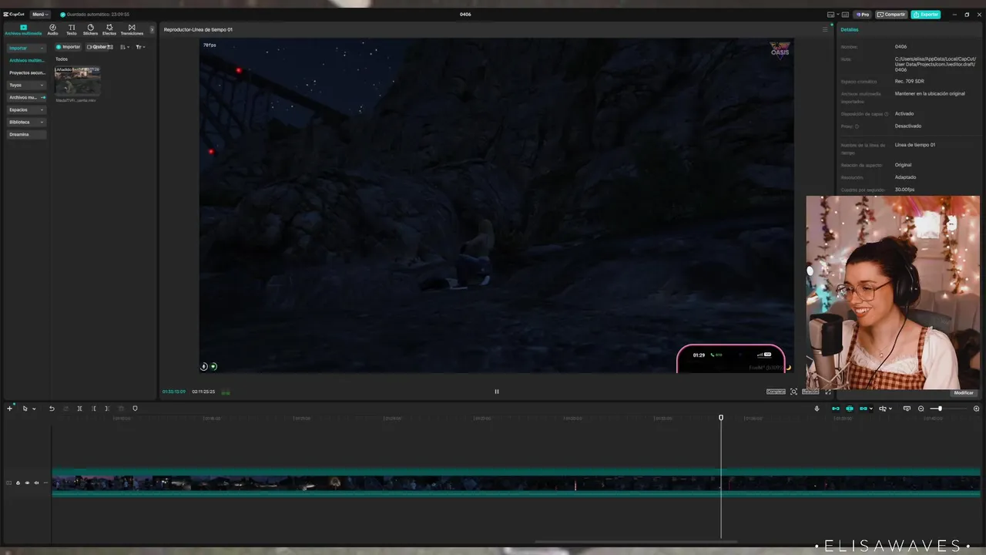Screen dimensions: 986x555
Task: Expand the Archivos mu... sidebar section
Action: [x=27, y=97]
